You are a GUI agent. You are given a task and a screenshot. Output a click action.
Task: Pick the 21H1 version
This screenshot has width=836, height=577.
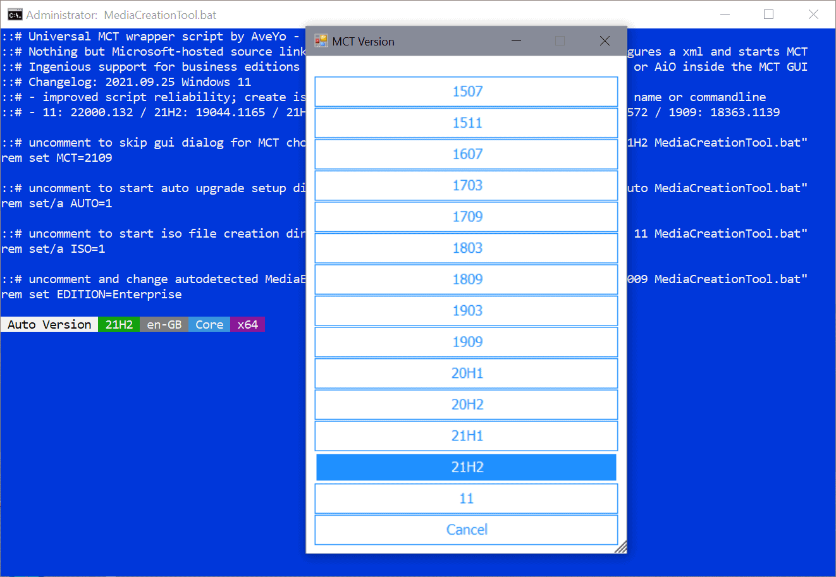tap(466, 435)
